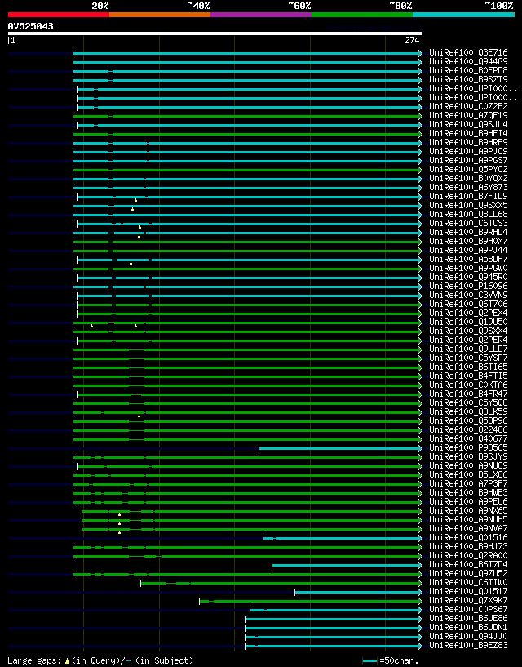Image resolution: width=522 pixels, height=667 pixels.
Task: Open the UniRef100_P93565 hit
Action: 468,448
